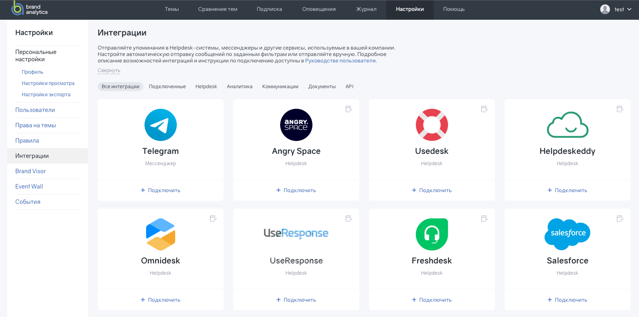This screenshot has height=317, width=639.
Task: Open documentation icon on Usedesk card
Action: [x=485, y=109]
